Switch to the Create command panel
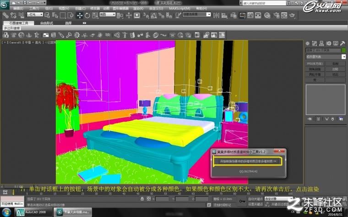The width and height of the screenshot is (348, 217). coord(307,43)
